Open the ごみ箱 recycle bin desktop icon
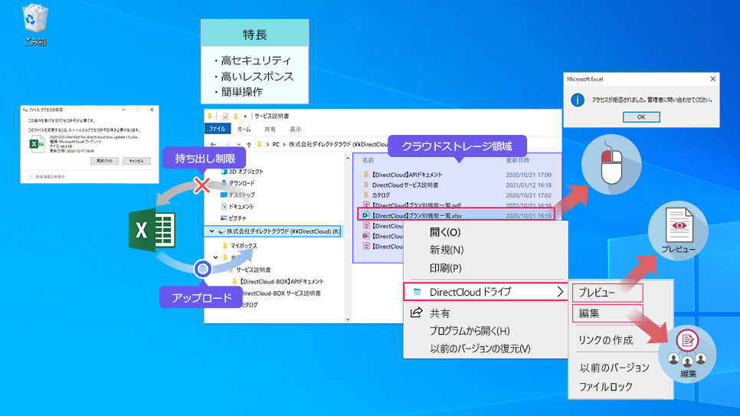This screenshot has width=740, height=416. click(x=35, y=25)
